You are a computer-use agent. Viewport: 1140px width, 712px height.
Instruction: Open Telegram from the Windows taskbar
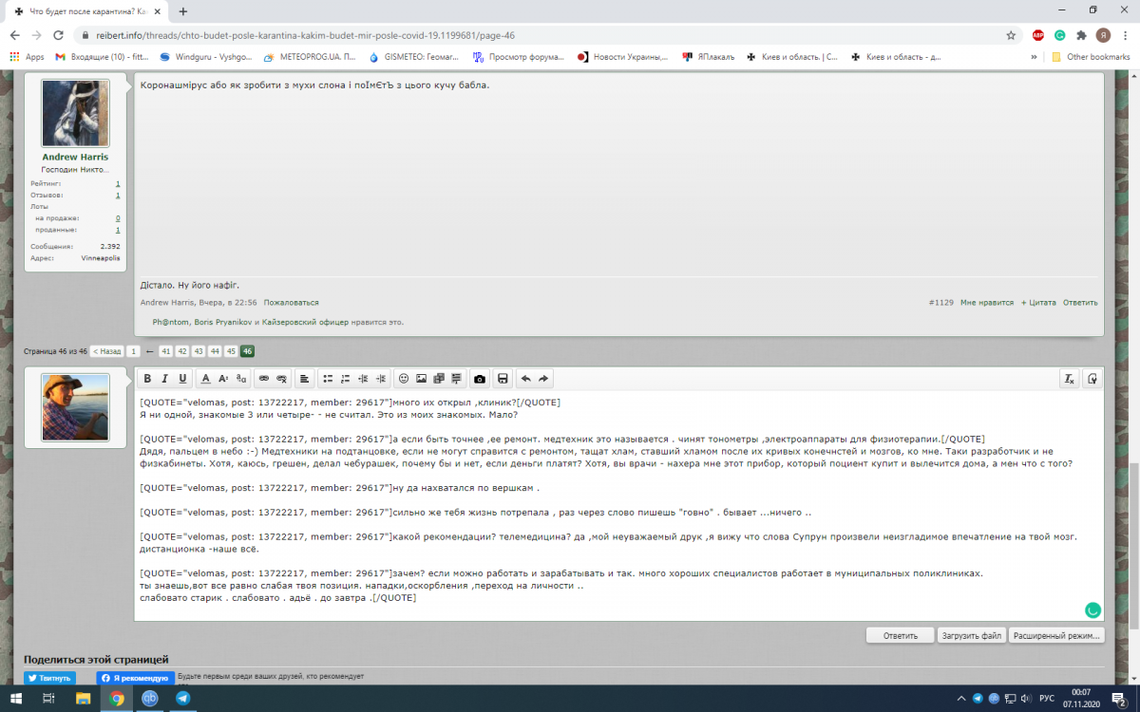182,698
